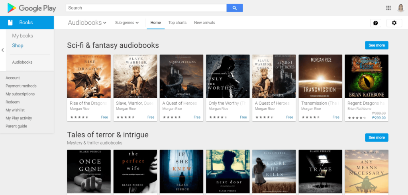Expand the Audiobooks category dropdown

point(87,23)
